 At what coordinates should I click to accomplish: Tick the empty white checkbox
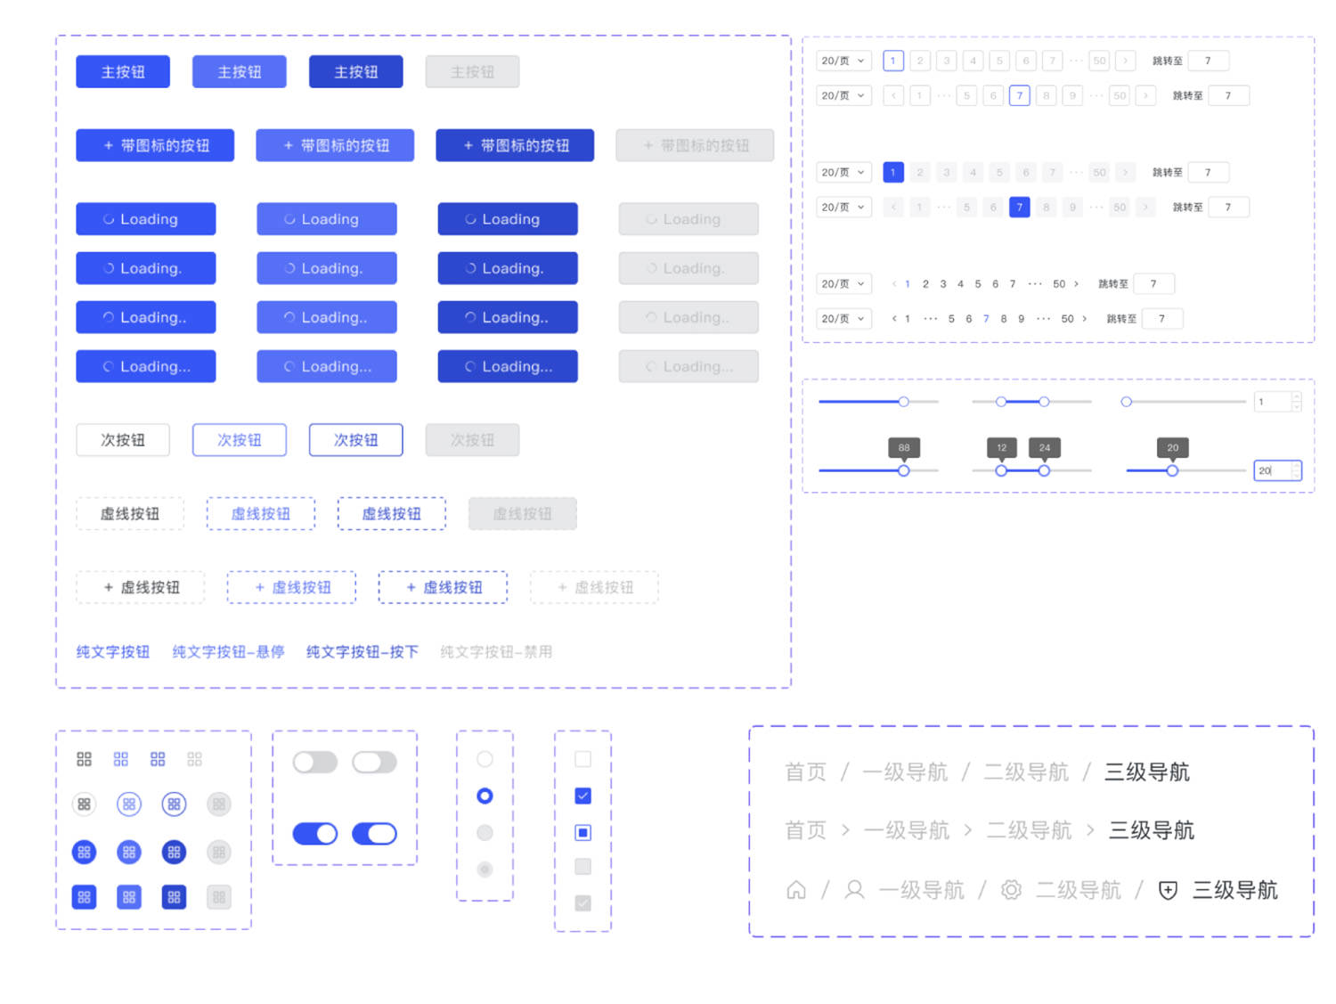pos(582,759)
